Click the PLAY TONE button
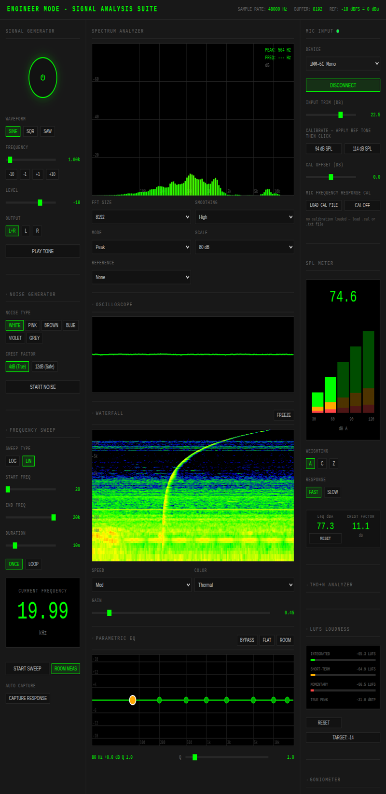This screenshot has height=794, width=386. [43, 251]
